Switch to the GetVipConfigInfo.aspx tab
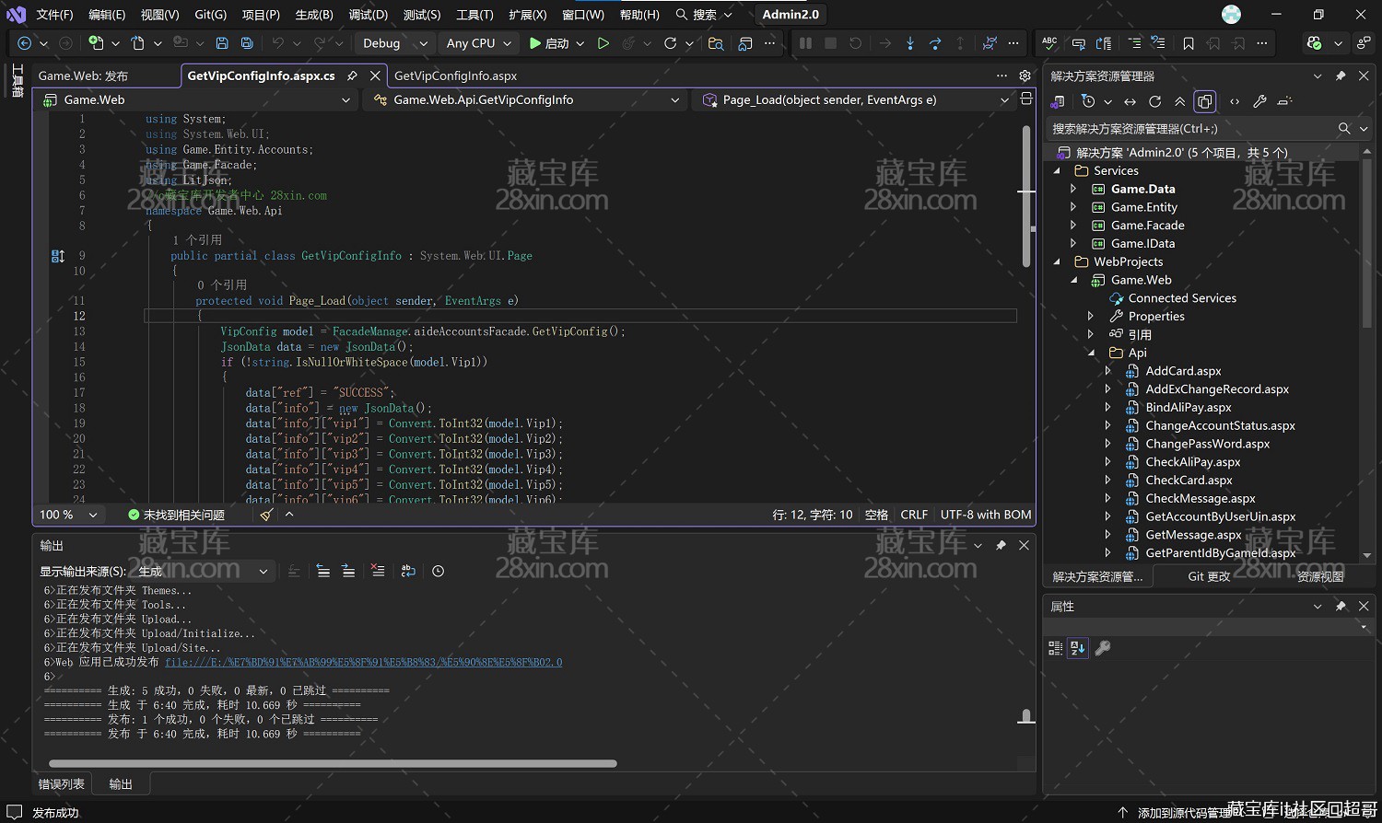 click(x=455, y=75)
